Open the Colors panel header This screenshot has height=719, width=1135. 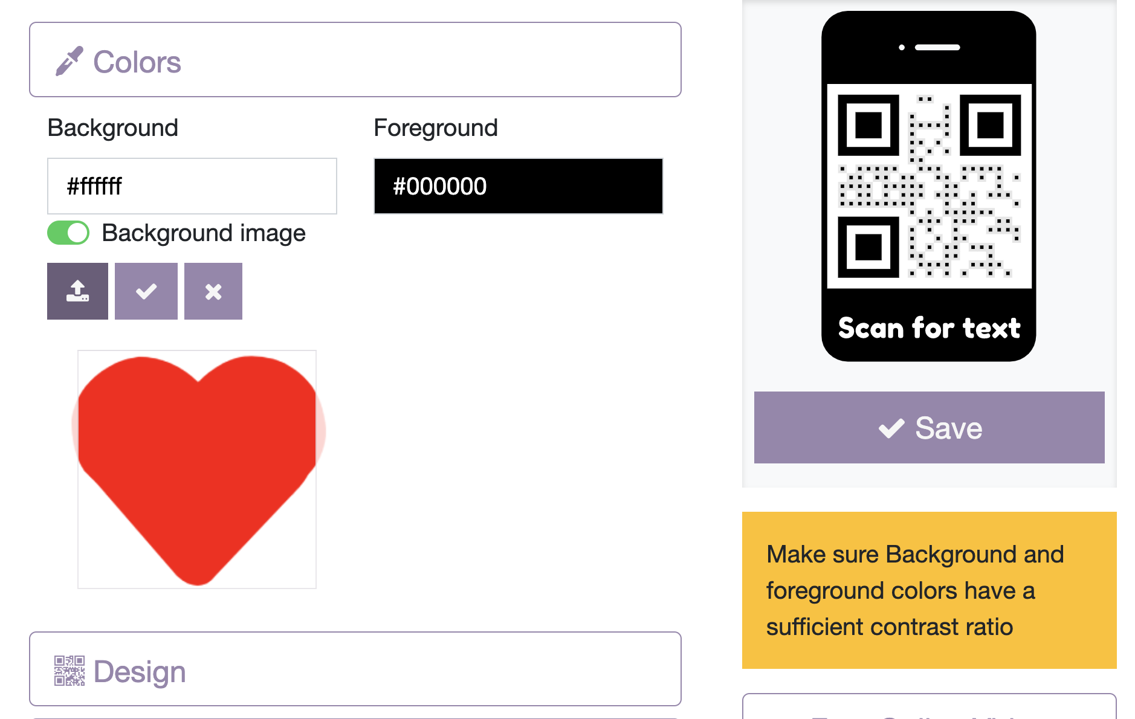355,59
